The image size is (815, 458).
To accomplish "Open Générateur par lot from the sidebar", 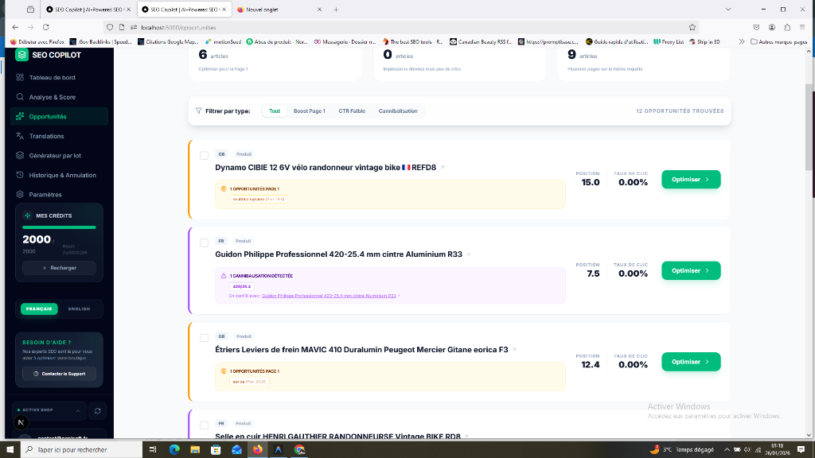I will [55, 156].
